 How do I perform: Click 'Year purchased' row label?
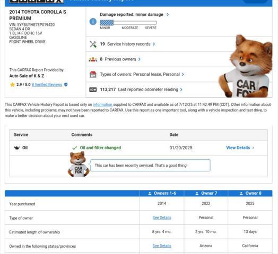pos(22,204)
